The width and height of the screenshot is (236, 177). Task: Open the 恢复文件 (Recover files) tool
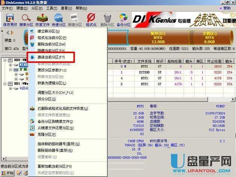click(x=42, y=19)
